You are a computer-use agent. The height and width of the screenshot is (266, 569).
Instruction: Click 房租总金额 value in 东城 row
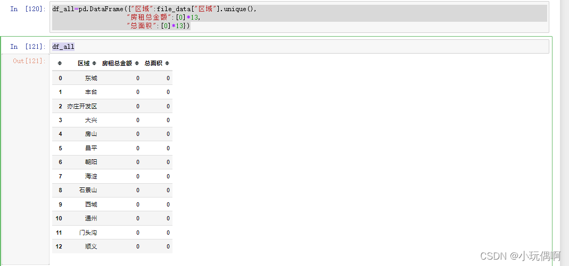[138, 78]
